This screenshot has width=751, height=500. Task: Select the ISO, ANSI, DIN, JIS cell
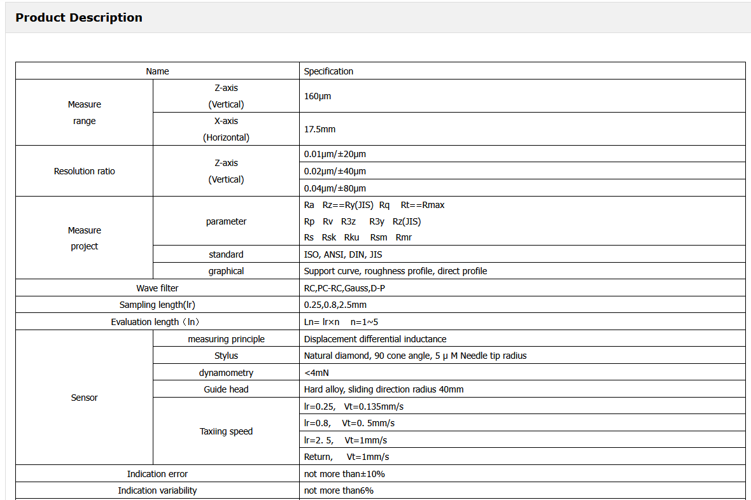pos(343,254)
